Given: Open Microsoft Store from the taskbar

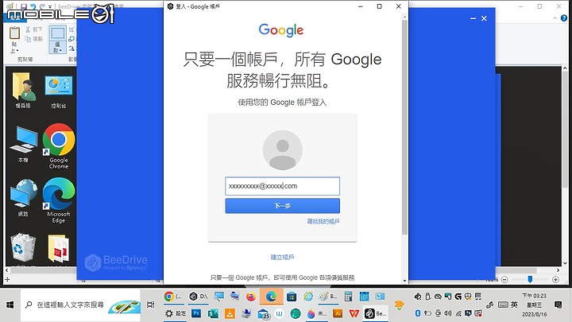Looking at the screenshot, I should click(292, 297).
